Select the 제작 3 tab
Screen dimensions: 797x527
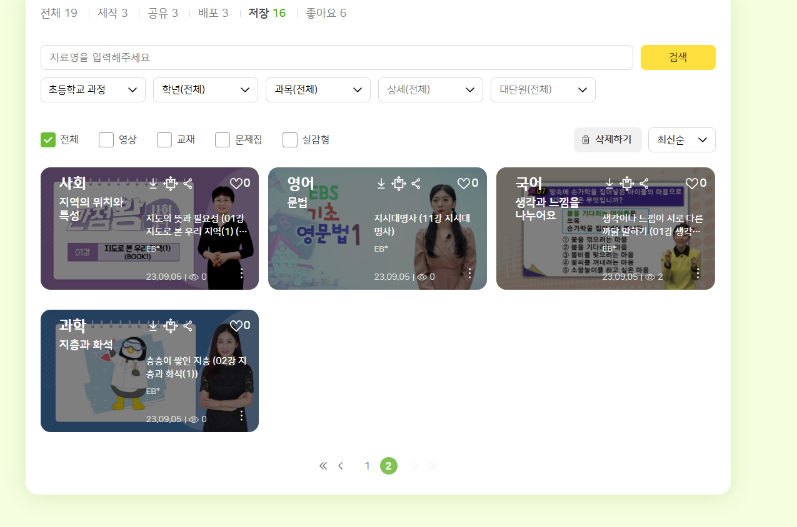click(x=113, y=13)
